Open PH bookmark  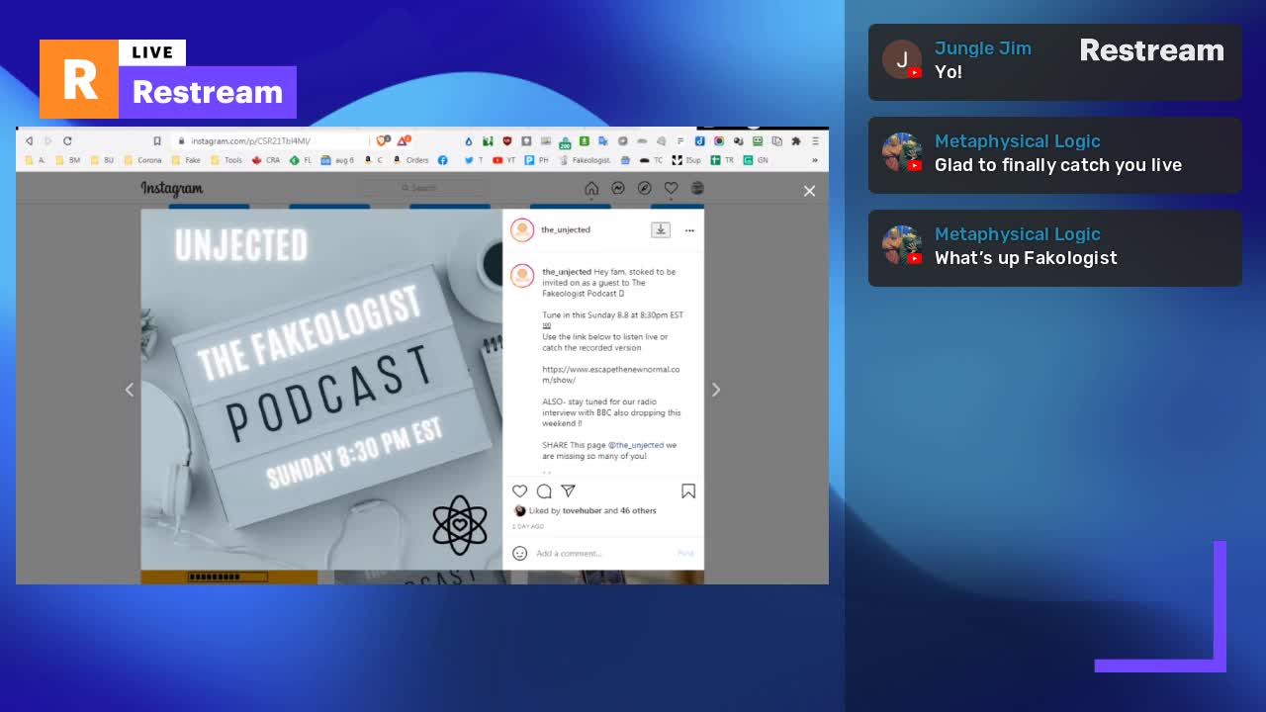(x=536, y=160)
